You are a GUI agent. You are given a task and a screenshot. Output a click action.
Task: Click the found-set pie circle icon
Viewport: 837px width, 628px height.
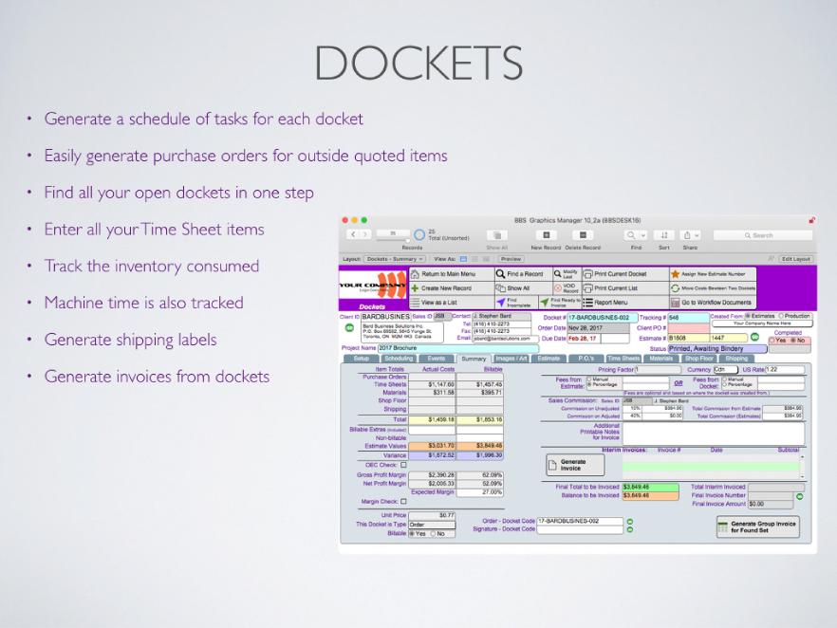(x=419, y=234)
